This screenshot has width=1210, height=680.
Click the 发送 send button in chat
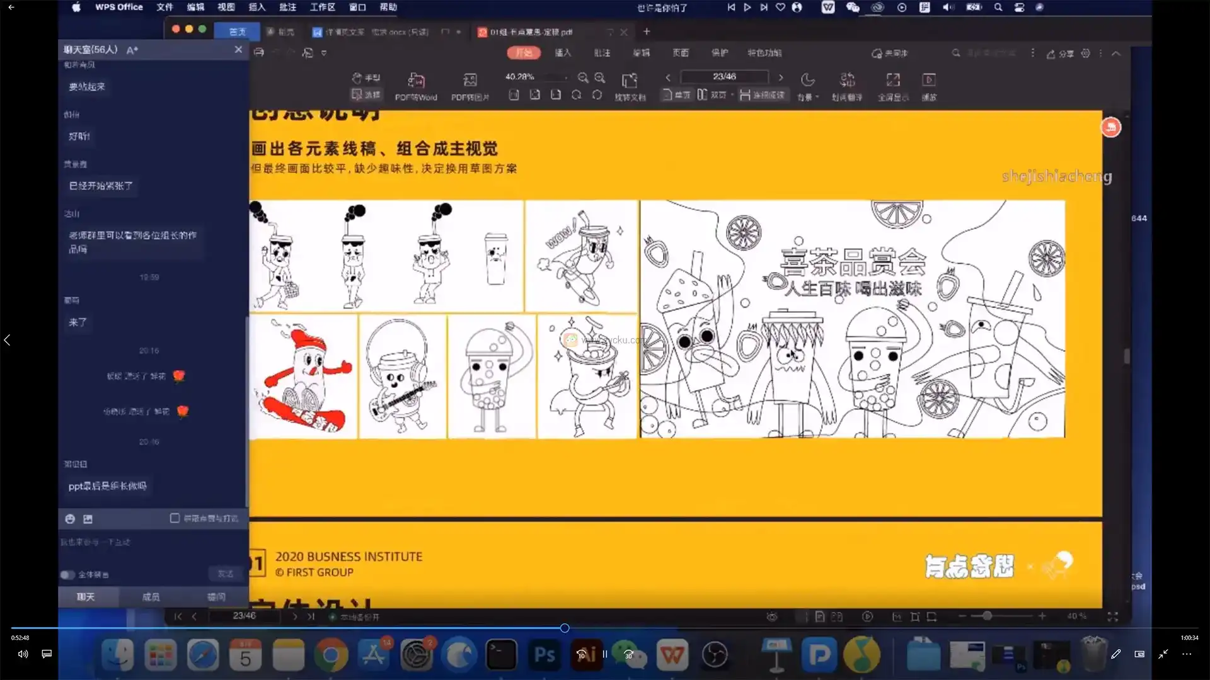click(226, 574)
